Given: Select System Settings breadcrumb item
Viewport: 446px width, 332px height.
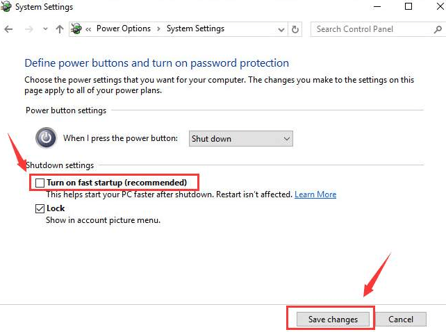Looking at the screenshot, I should click(x=195, y=28).
